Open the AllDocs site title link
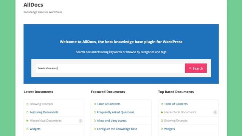Image resolution: width=242 pixels, height=136 pixels. pyautogui.click(x=33, y=5)
